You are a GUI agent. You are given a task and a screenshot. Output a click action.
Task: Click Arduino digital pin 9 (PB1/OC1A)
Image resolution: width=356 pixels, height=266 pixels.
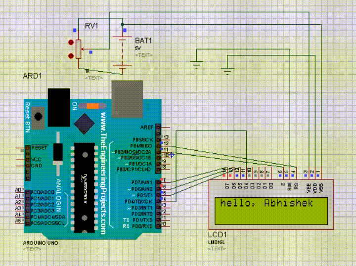pyautogui.click(x=158, y=164)
